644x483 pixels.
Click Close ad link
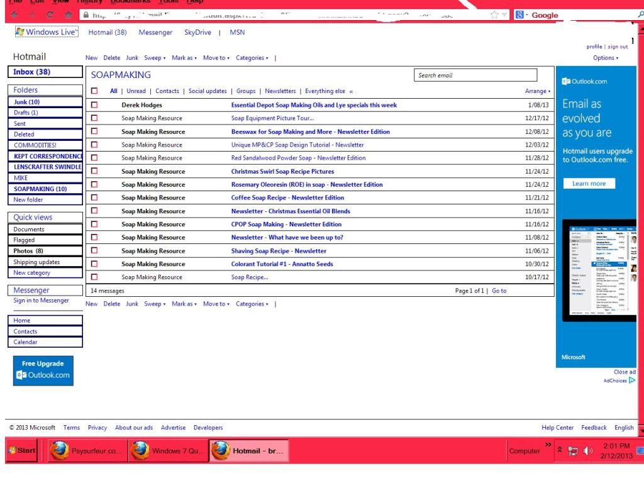click(625, 372)
